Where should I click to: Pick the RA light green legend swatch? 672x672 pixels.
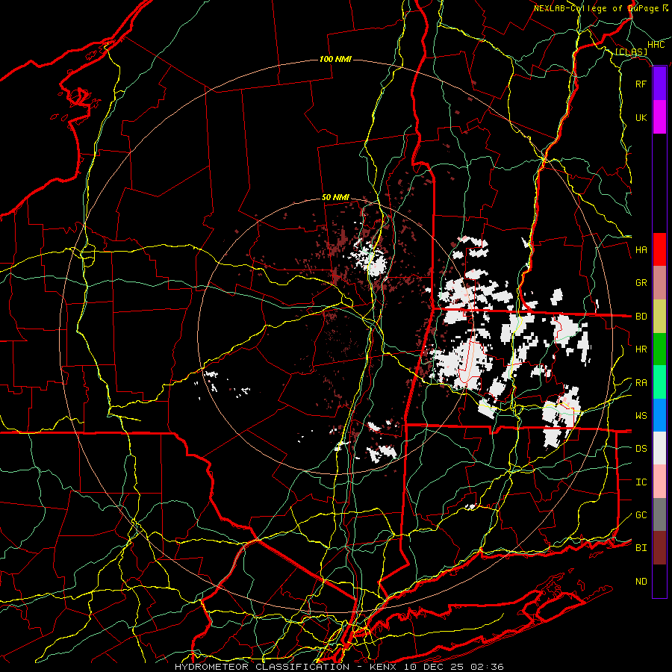click(659, 382)
